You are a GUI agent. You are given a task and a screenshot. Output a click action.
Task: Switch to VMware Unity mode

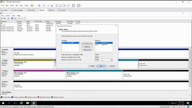click(68, 5)
